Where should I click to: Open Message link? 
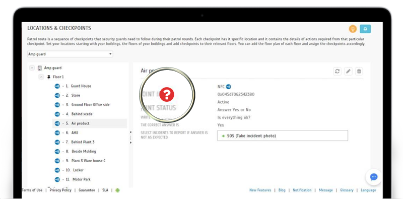[325, 190]
